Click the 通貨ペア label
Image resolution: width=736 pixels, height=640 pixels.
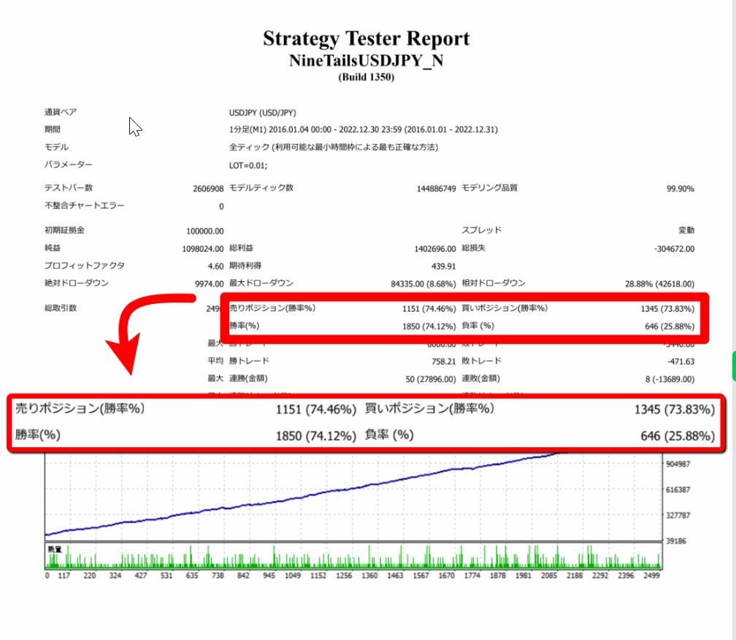point(61,112)
